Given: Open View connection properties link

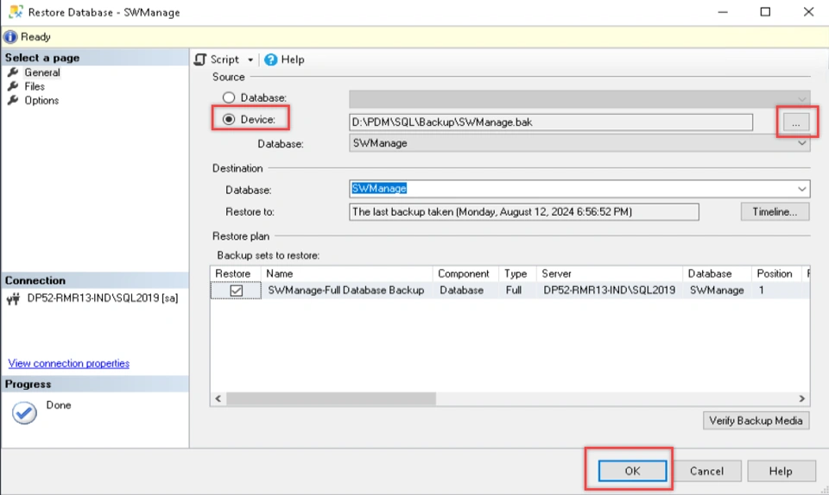Looking at the screenshot, I should pyautogui.click(x=69, y=364).
